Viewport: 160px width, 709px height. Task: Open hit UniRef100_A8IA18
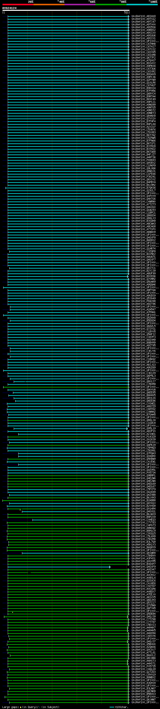point(143,16)
